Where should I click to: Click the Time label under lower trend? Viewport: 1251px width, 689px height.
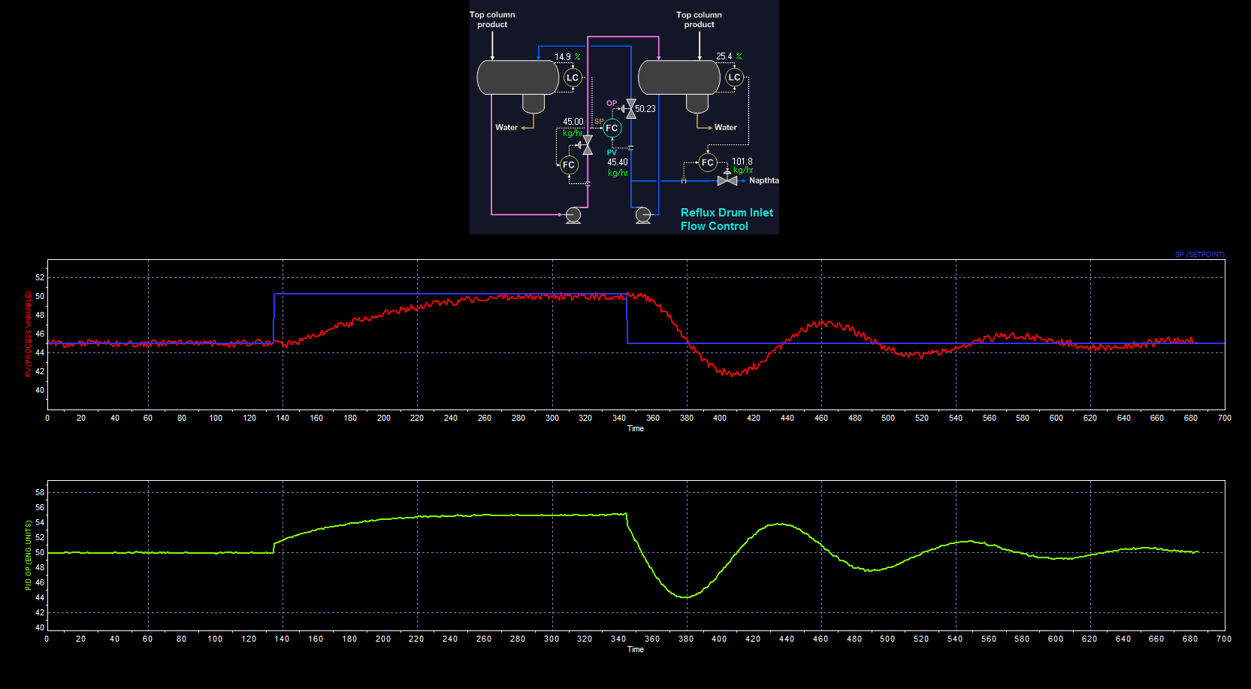coord(636,649)
